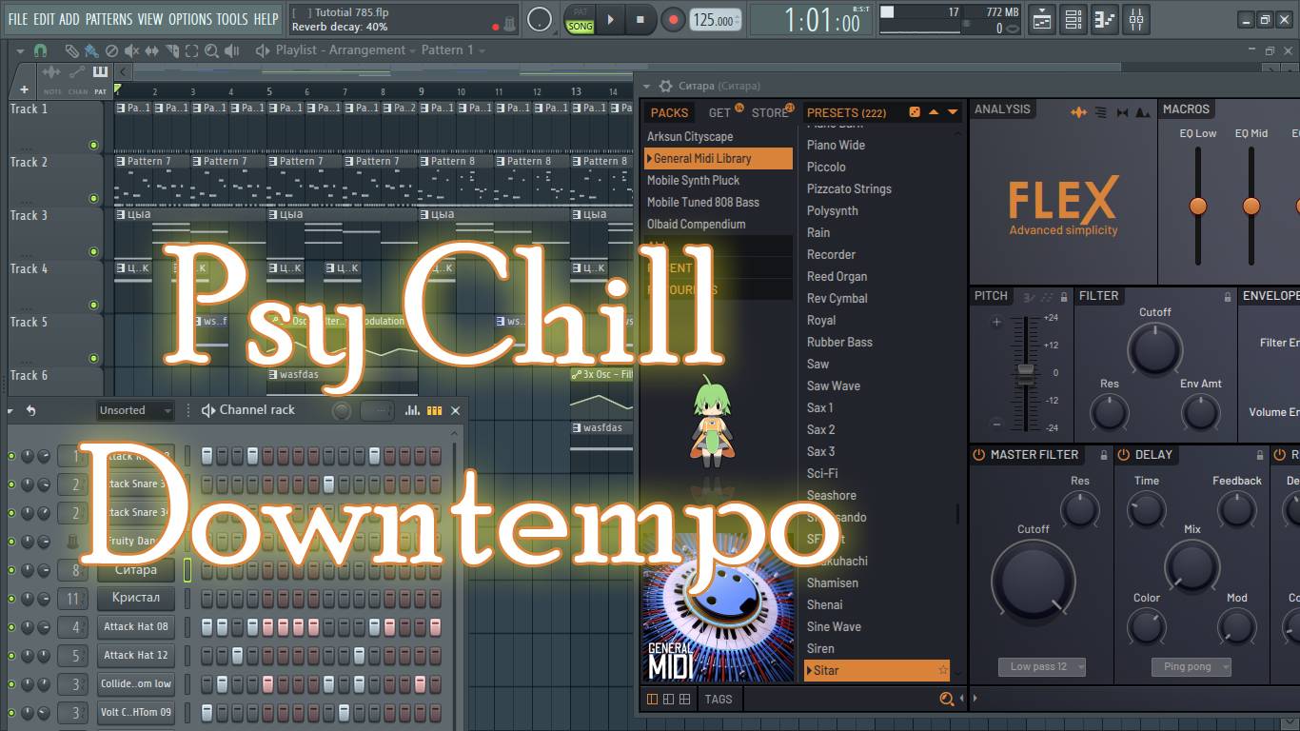1300x731 pixels.
Task: Select the delete tool in playlist toolbar
Action: coord(111,50)
